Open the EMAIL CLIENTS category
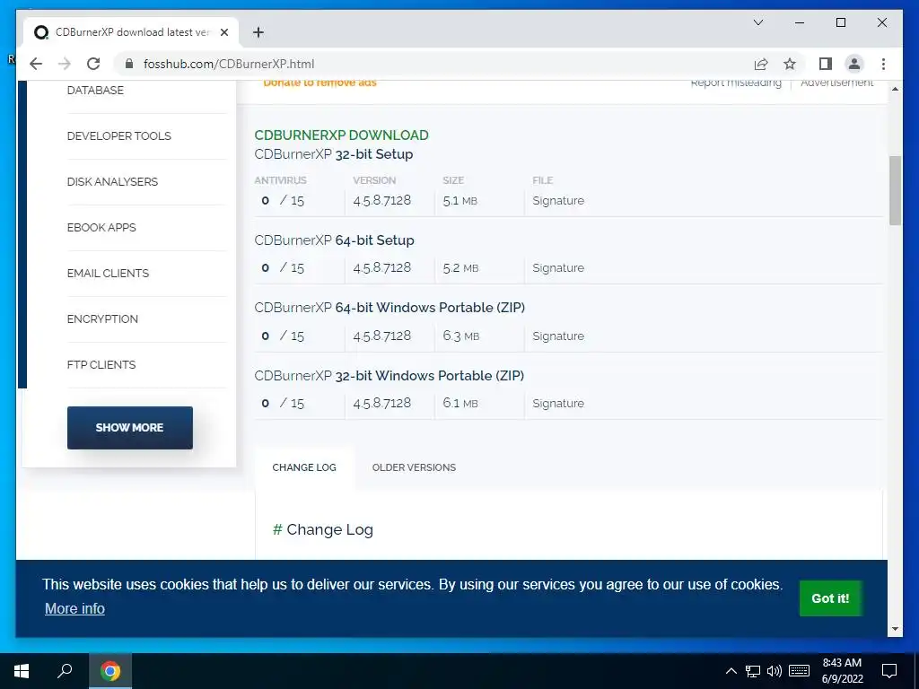Screen dimensions: 919x689 (x=108, y=273)
